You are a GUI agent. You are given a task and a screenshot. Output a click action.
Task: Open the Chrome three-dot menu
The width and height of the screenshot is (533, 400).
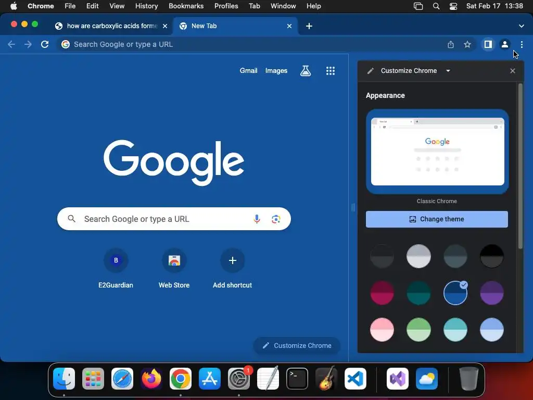point(522,45)
